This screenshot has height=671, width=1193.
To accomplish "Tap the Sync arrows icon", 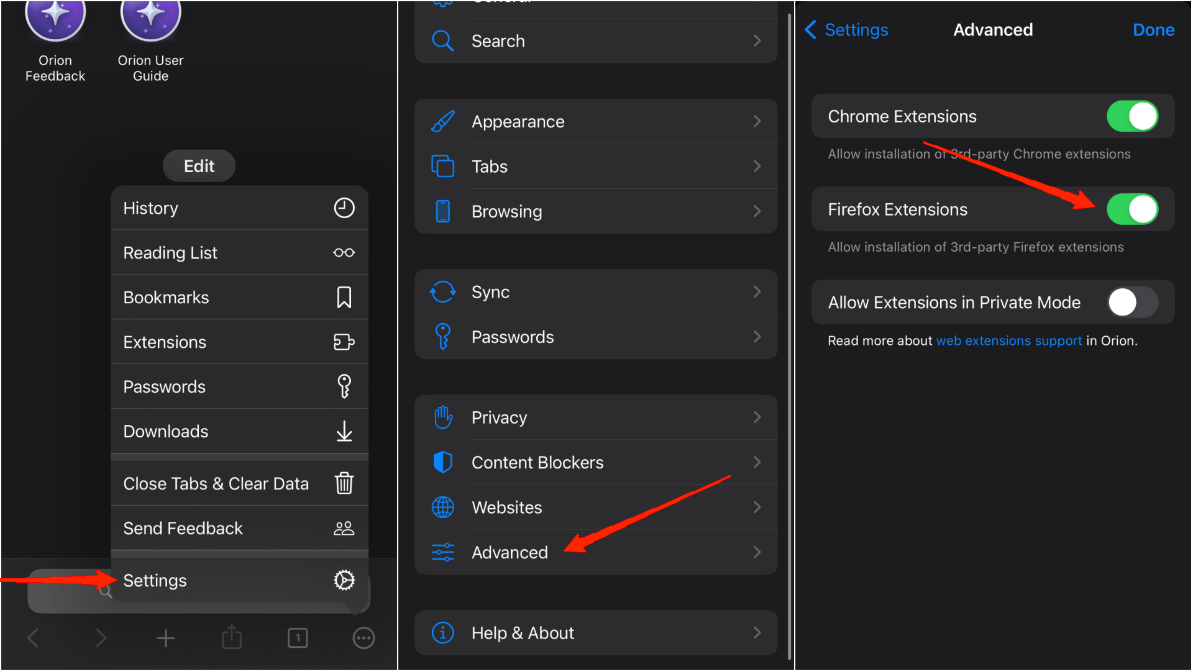I will pyautogui.click(x=442, y=292).
